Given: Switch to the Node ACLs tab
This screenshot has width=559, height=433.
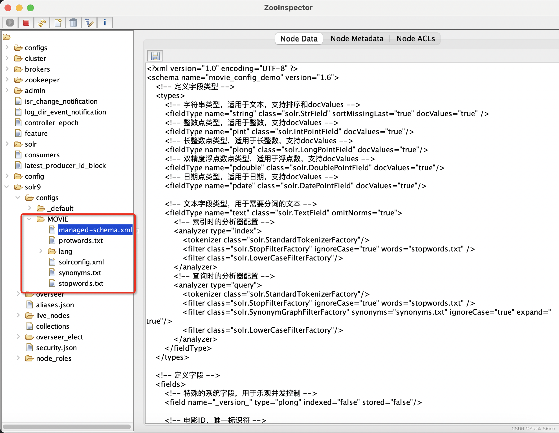Looking at the screenshot, I should pyautogui.click(x=416, y=39).
